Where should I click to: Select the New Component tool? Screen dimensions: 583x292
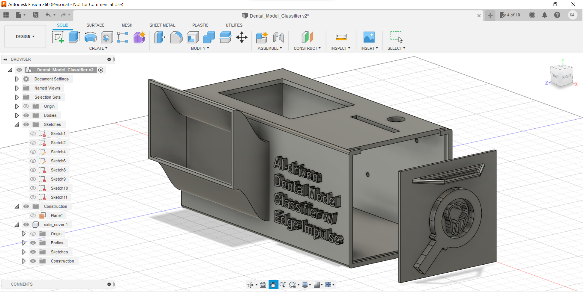(x=262, y=37)
